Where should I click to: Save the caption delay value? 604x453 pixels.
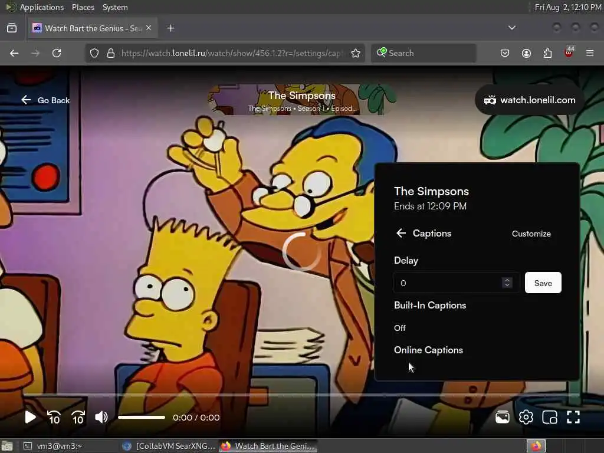pos(543,283)
